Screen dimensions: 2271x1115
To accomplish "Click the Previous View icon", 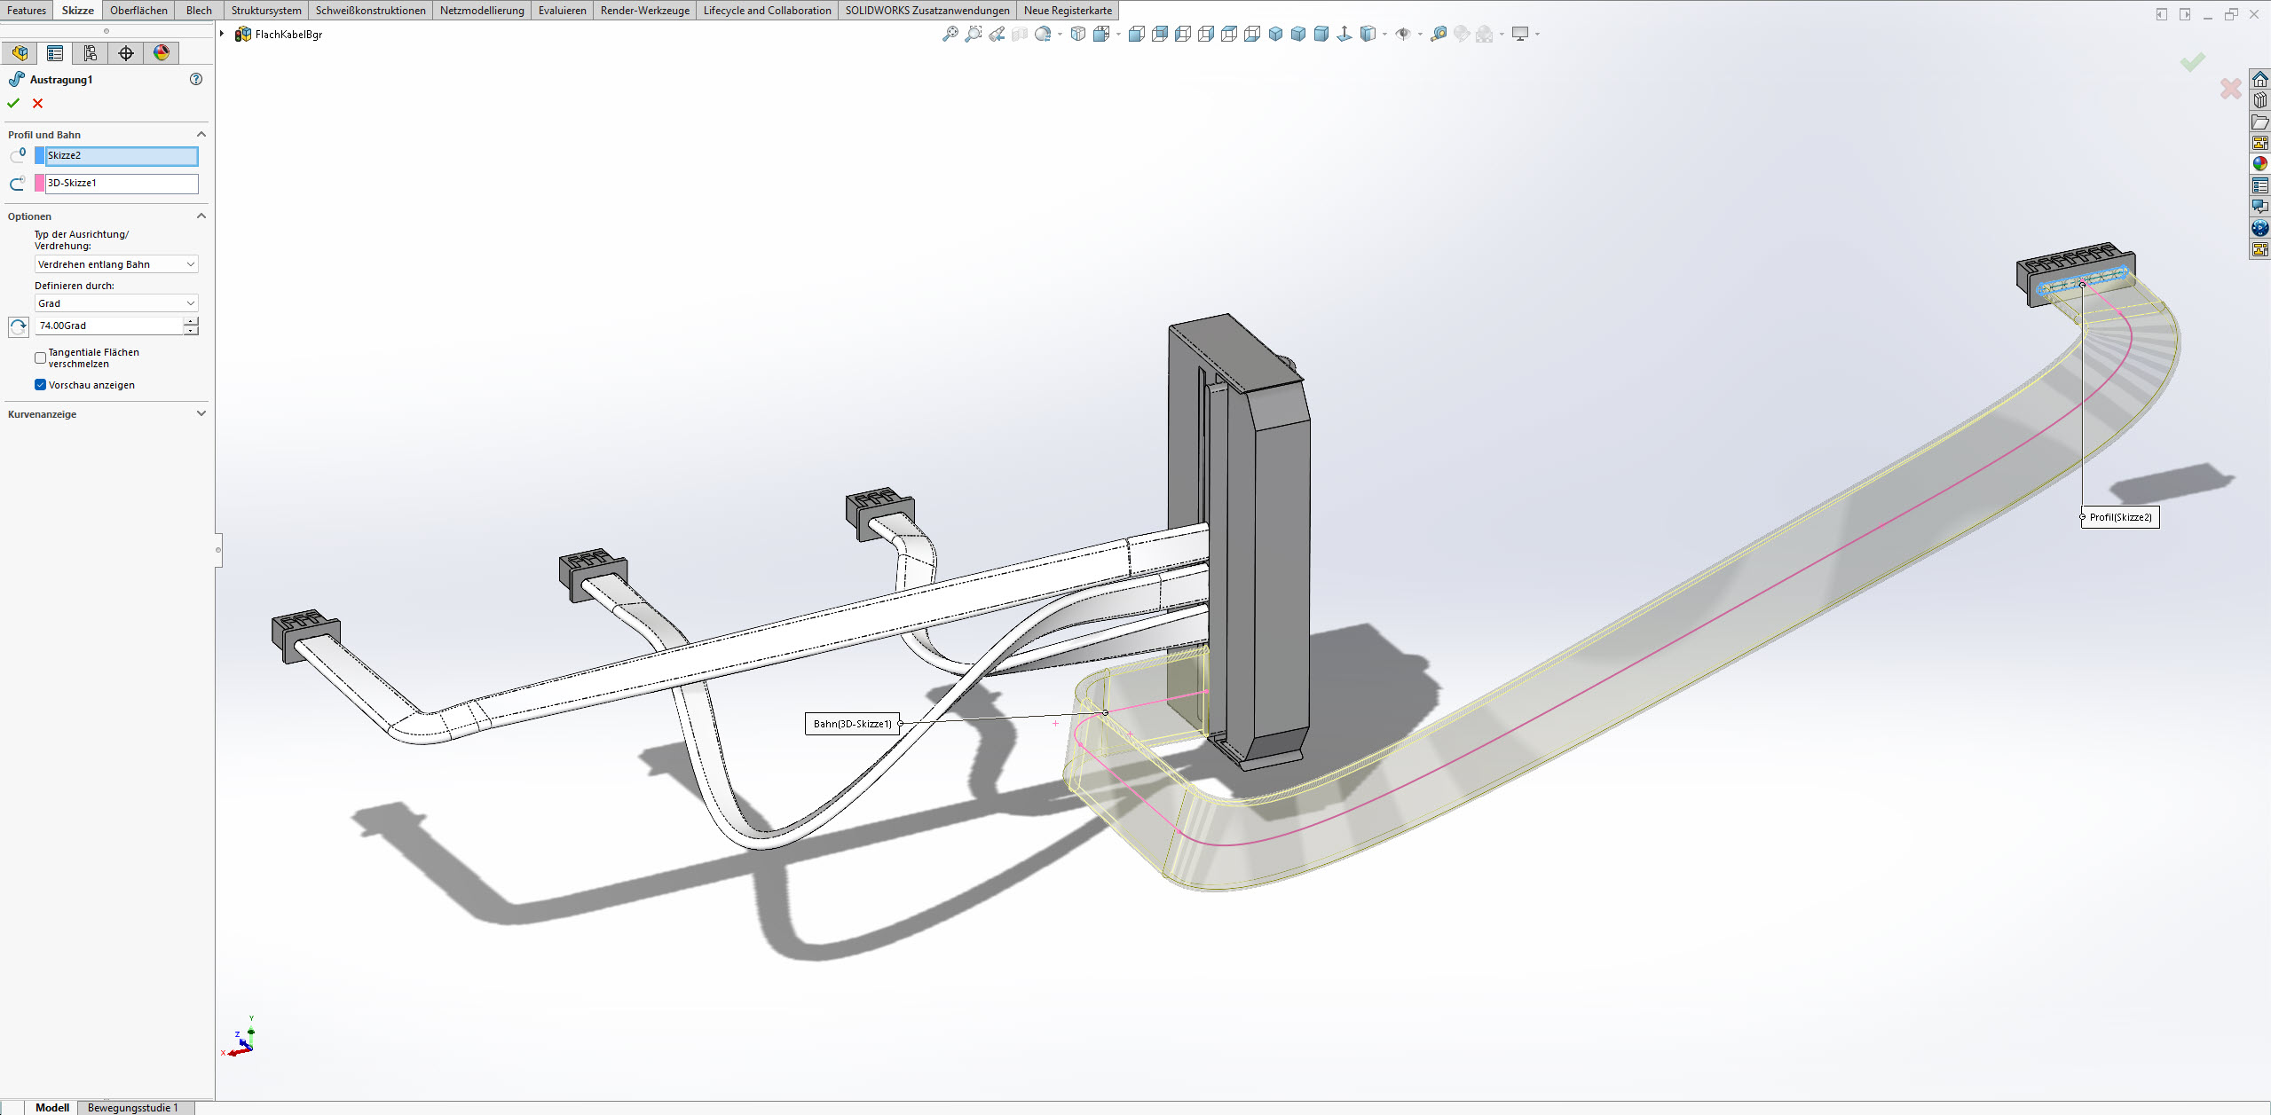I will pos(997,34).
